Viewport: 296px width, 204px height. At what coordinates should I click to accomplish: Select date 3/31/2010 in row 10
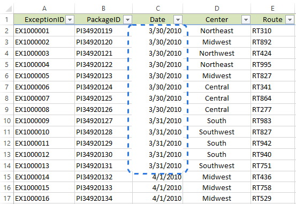tap(157, 120)
